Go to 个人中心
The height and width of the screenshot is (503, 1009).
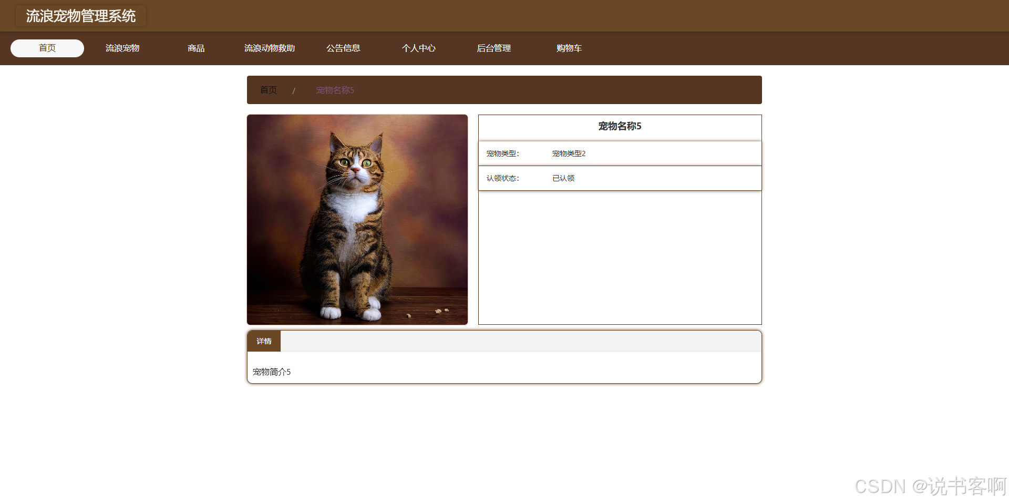[x=419, y=48]
